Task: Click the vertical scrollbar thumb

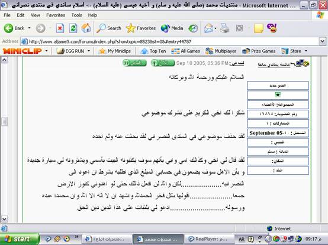Action: (x=4, y=122)
